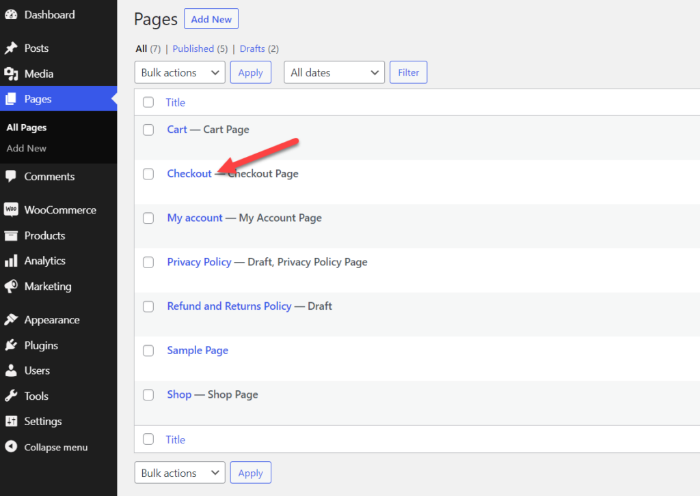
Task: Select the My account row checkbox
Action: click(x=148, y=218)
